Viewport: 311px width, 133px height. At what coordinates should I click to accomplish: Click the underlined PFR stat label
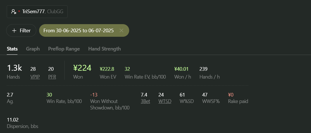pos(52,77)
